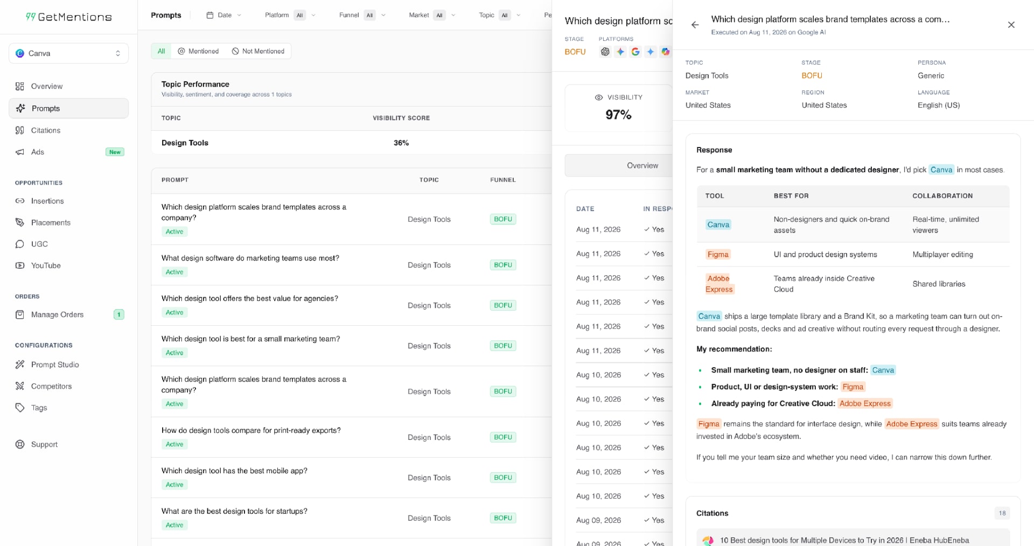Click the Eneba citation entry
1034x546 pixels.
pyautogui.click(x=853, y=538)
